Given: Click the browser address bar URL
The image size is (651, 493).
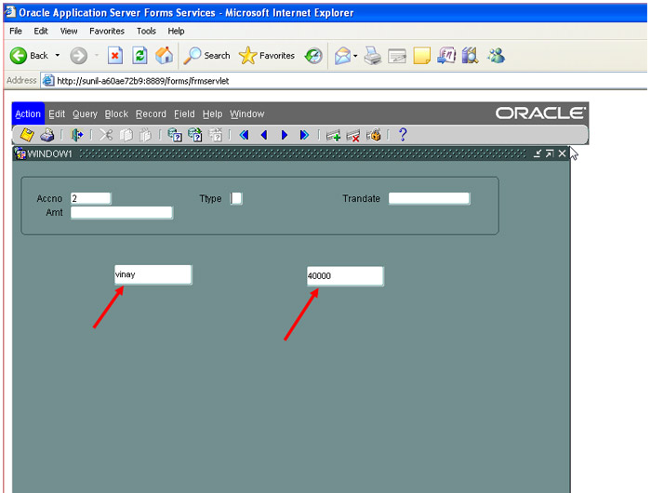Looking at the screenshot, I should pyautogui.click(x=142, y=81).
